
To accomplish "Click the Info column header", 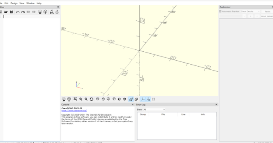I will click(x=203, y=114).
